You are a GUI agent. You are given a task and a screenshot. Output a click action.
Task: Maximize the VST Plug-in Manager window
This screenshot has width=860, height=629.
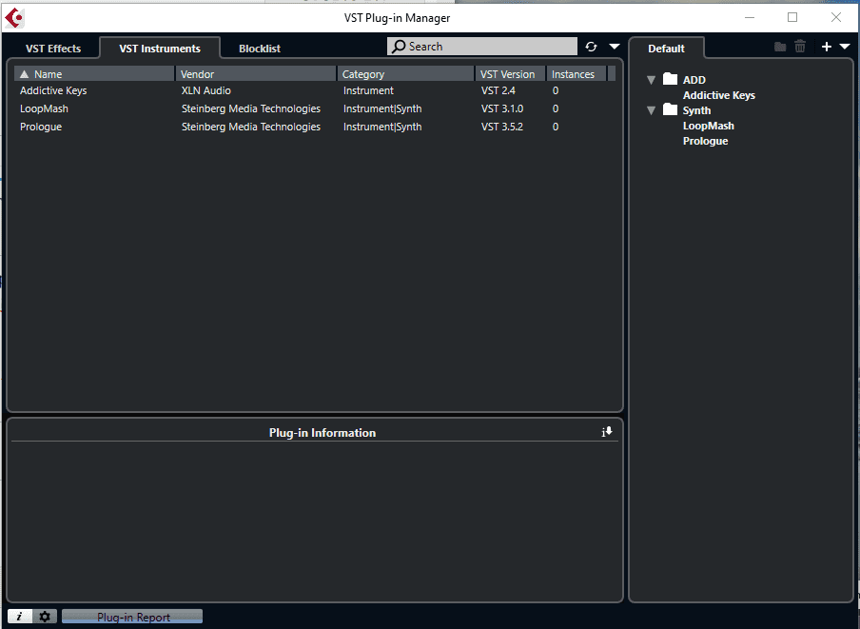[x=792, y=17]
